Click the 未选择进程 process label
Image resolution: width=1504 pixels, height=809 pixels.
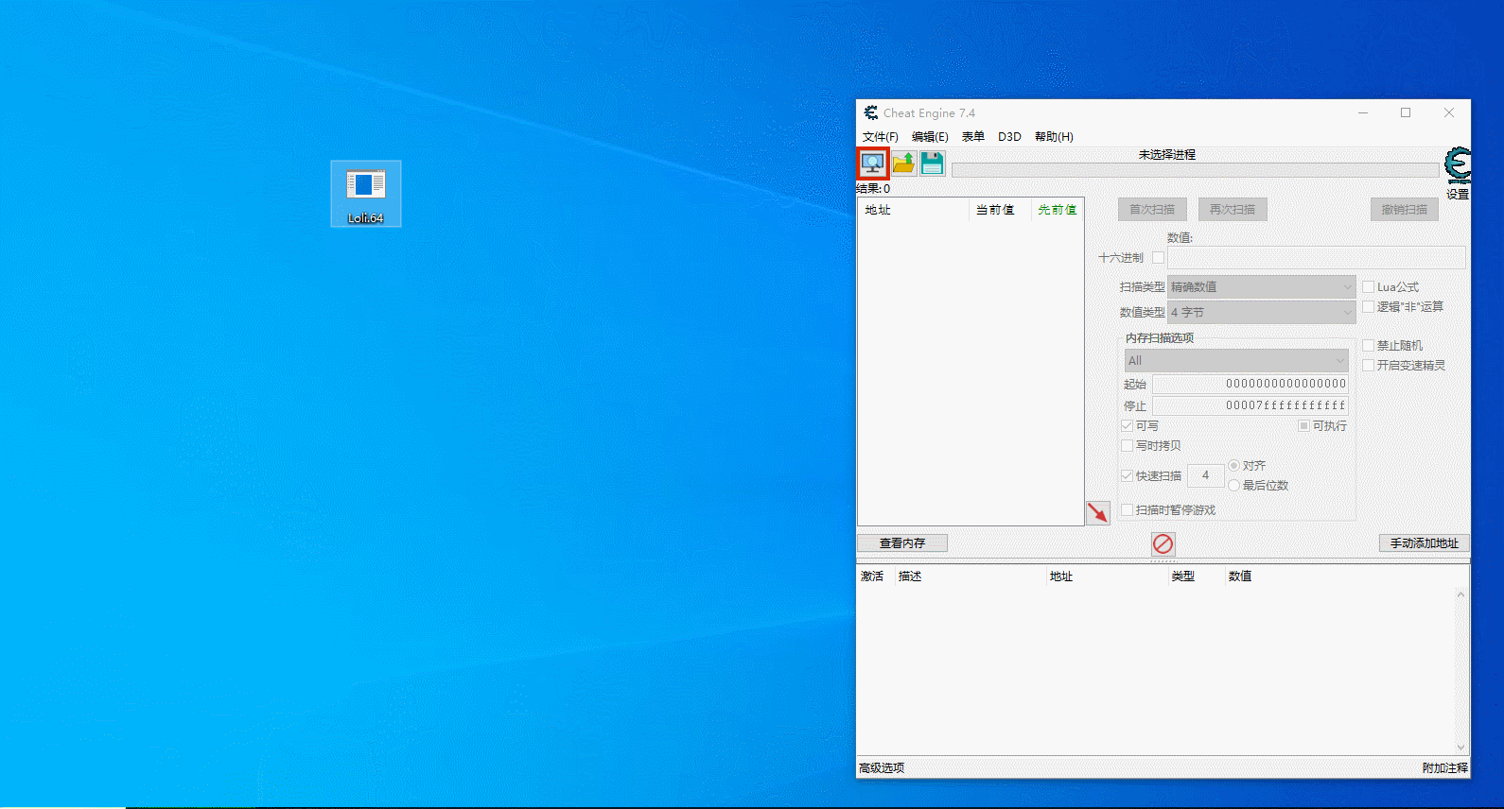[x=1167, y=154]
